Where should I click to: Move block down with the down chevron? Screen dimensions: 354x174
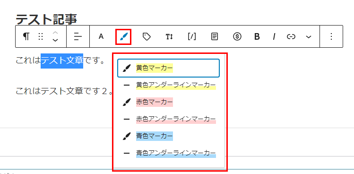pyautogui.click(x=55, y=40)
